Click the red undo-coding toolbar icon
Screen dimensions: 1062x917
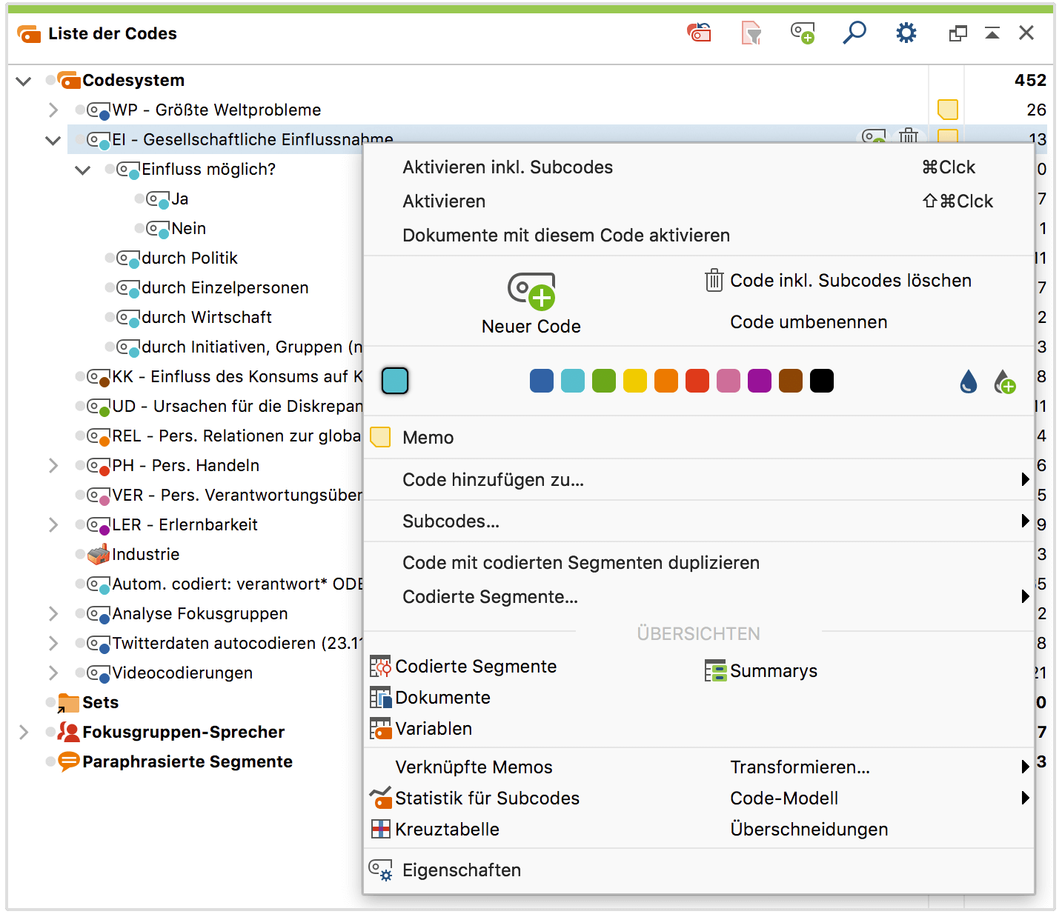699,33
